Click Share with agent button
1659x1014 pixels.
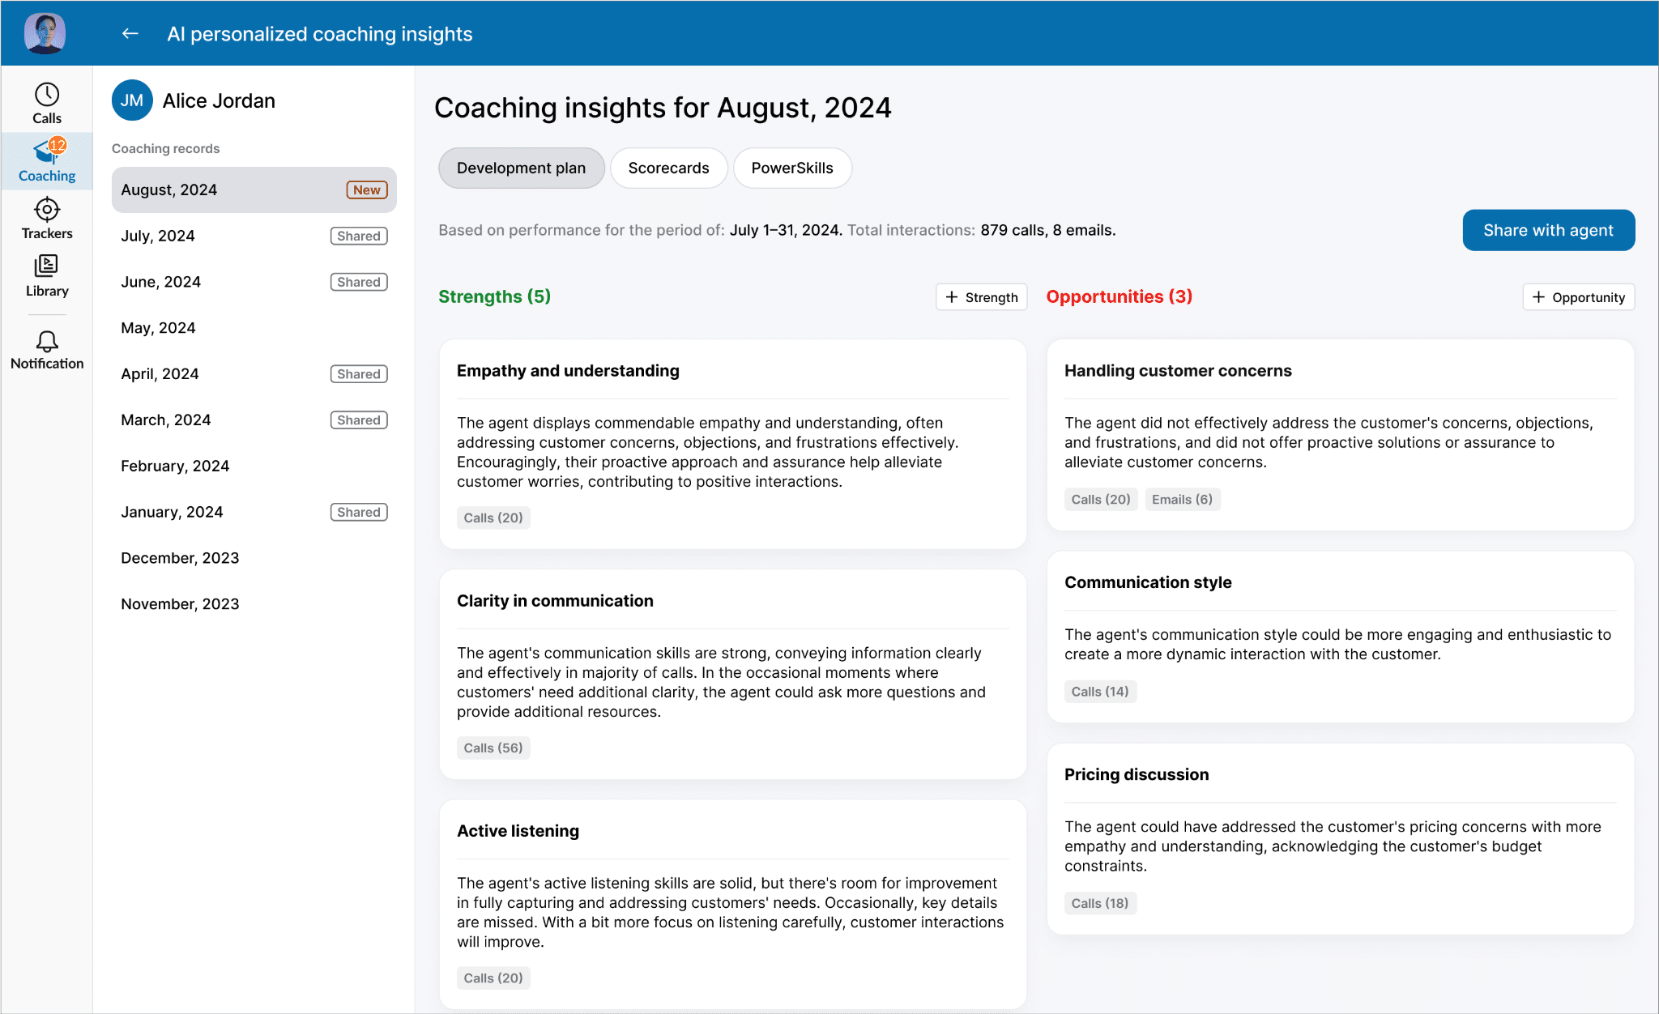click(1548, 231)
